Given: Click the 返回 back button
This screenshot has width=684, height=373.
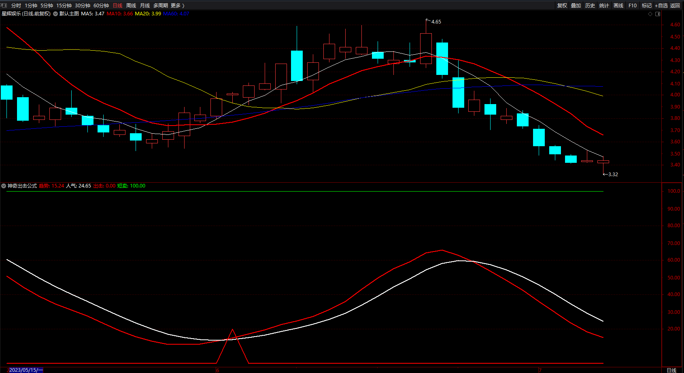Looking at the screenshot, I should [x=675, y=5].
